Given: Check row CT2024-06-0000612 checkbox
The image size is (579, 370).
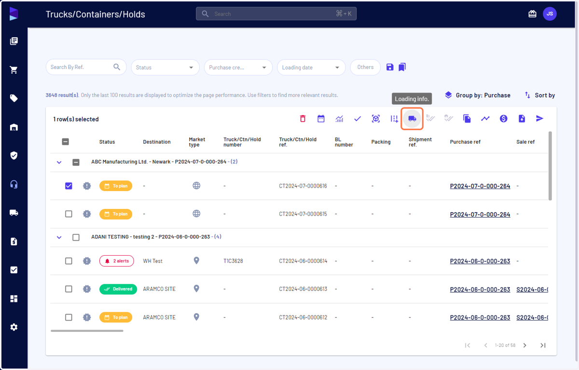Looking at the screenshot, I should pos(69,317).
